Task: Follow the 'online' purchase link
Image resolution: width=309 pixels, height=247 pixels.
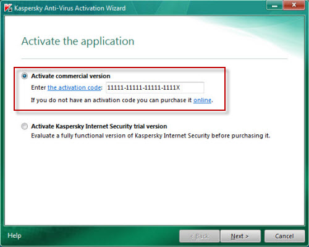Action: click(202, 100)
